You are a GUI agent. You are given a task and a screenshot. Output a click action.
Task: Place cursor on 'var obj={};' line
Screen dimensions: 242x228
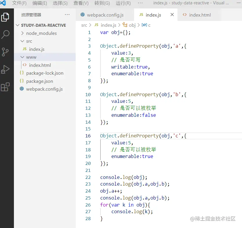point(115,33)
